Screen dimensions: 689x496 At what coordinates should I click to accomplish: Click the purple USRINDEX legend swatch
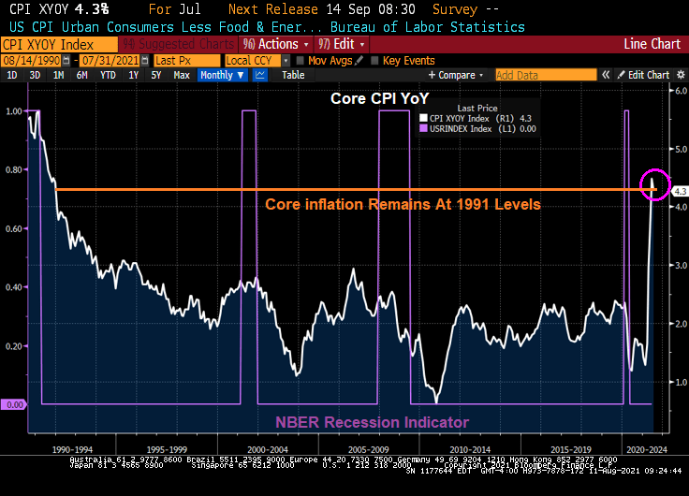(423, 127)
